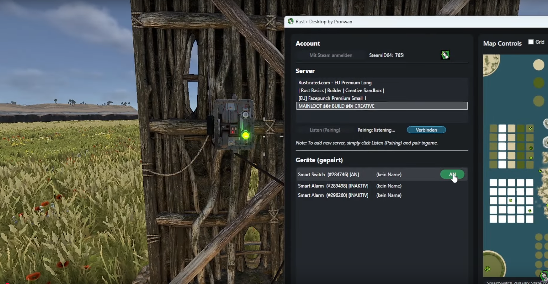Screen dimensions: 548x284
Task: Click the 'Listen (Pairing)' button
Action: point(325,130)
